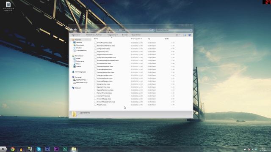The image size is (271, 152).
Task: Select the ISleepHandler.class file
Action: [x=103, y=84]
